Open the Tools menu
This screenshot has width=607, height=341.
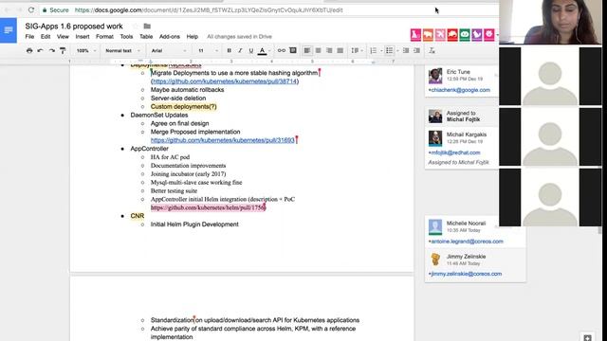(126, 37)
